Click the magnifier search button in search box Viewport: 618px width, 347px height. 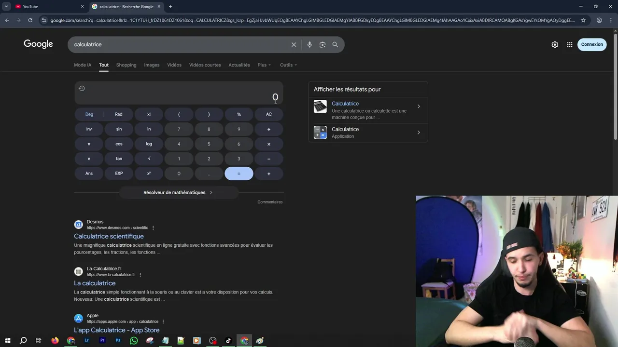coord(335,44)
